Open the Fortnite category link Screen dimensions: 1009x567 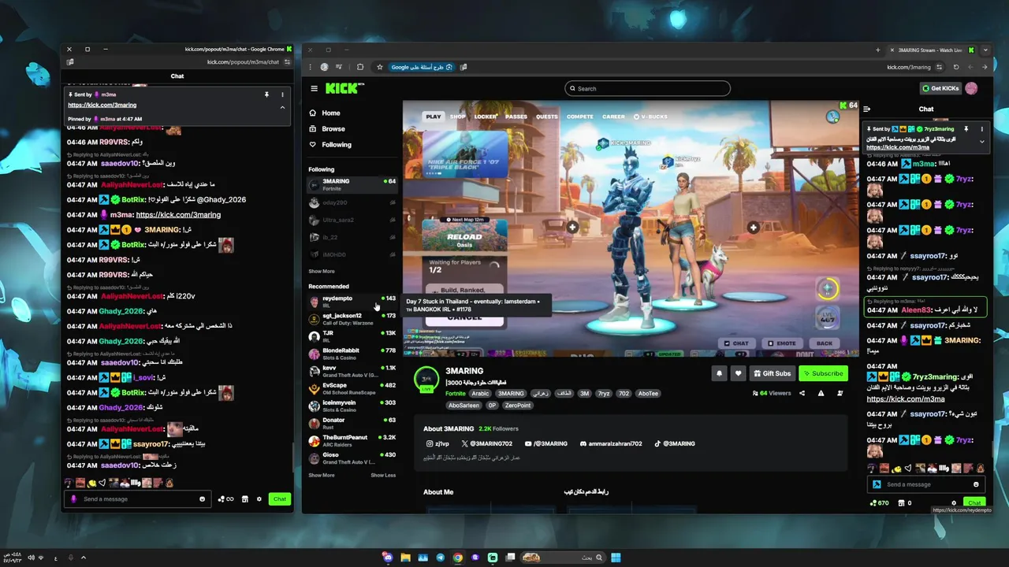point(456,394)
